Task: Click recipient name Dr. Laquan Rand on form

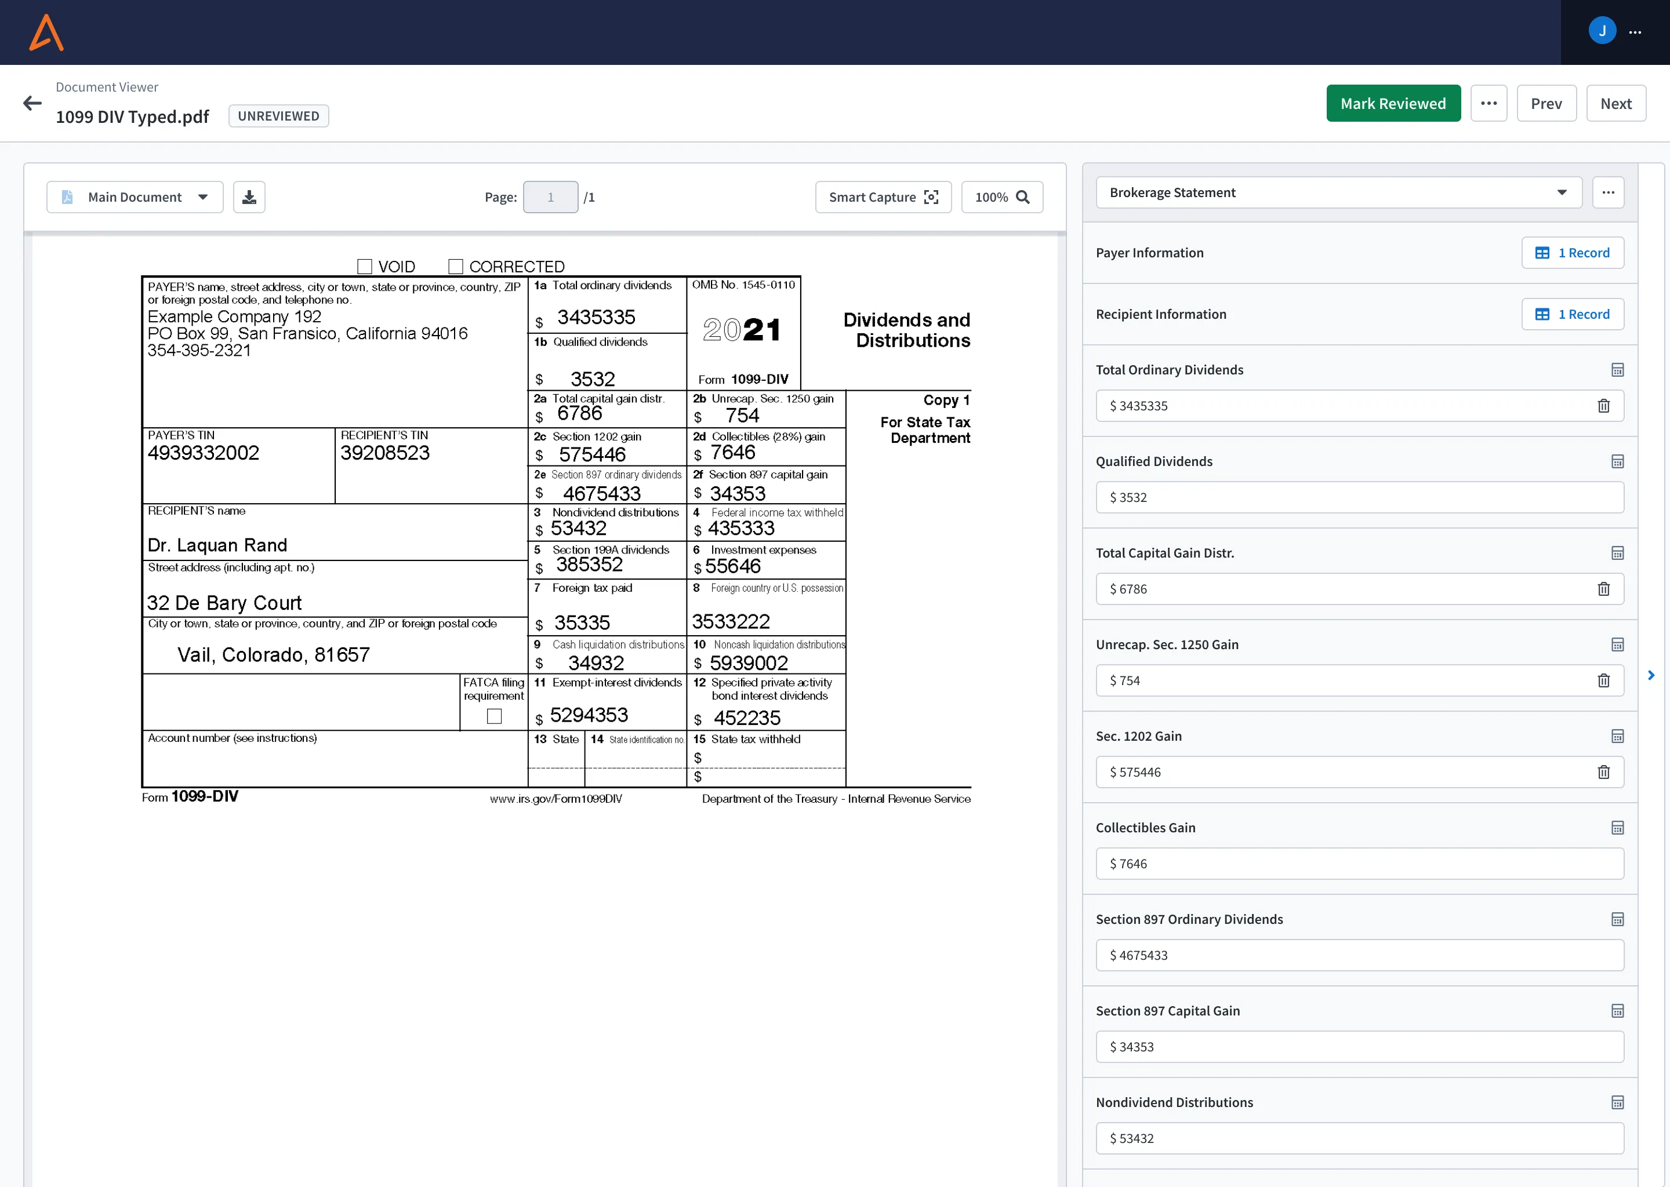Action: pos(217,545)
